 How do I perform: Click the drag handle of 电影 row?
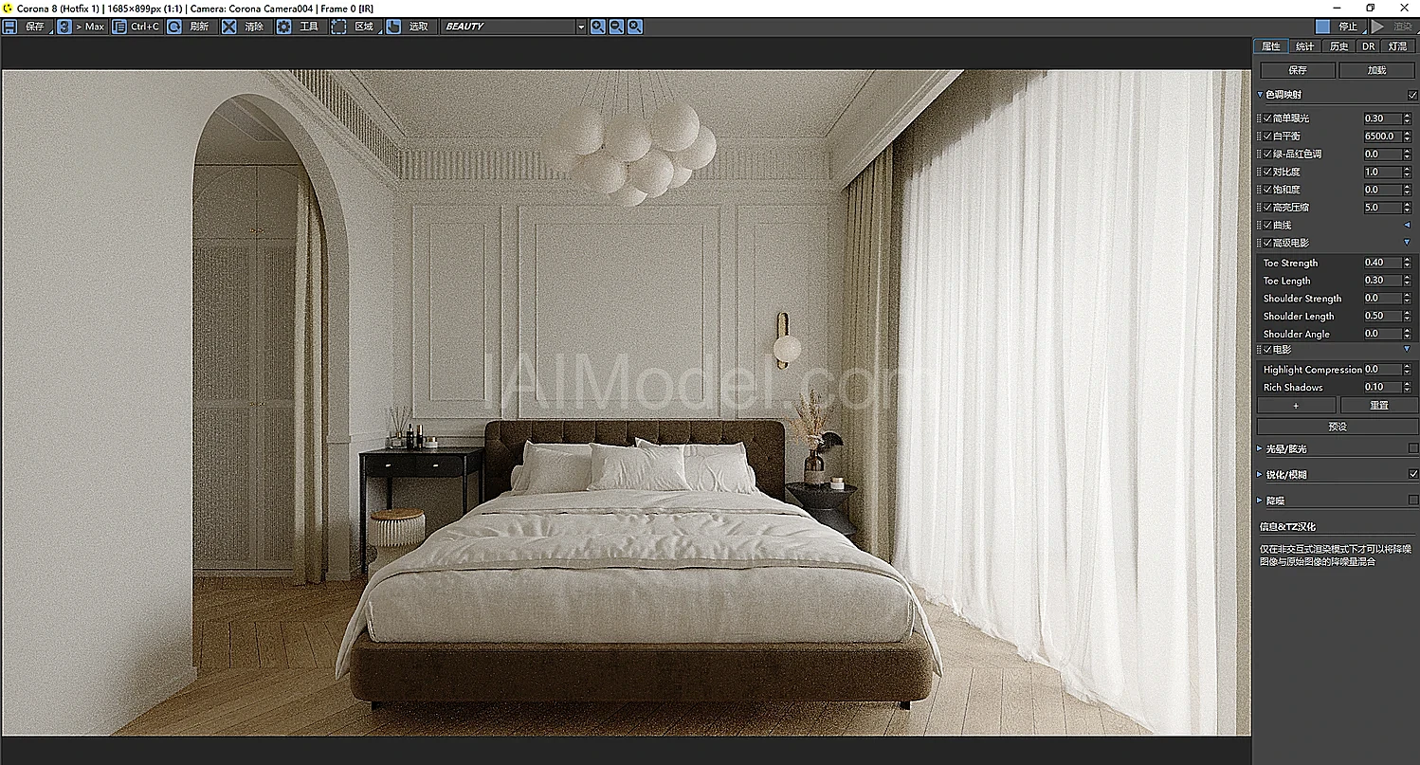[1259, 350]
